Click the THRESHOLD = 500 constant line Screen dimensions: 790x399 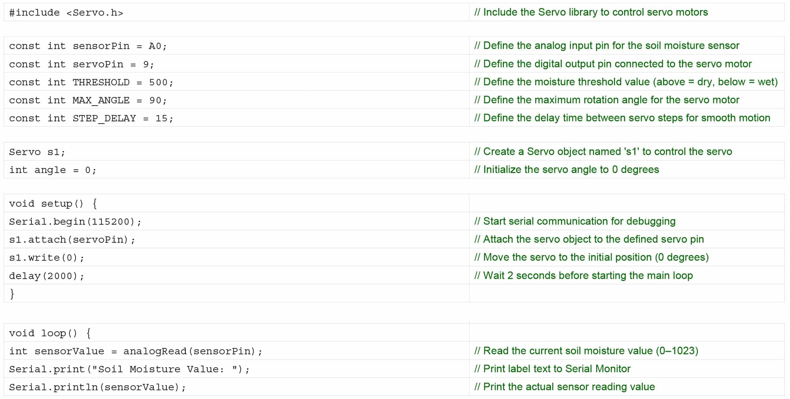(91, 82)
